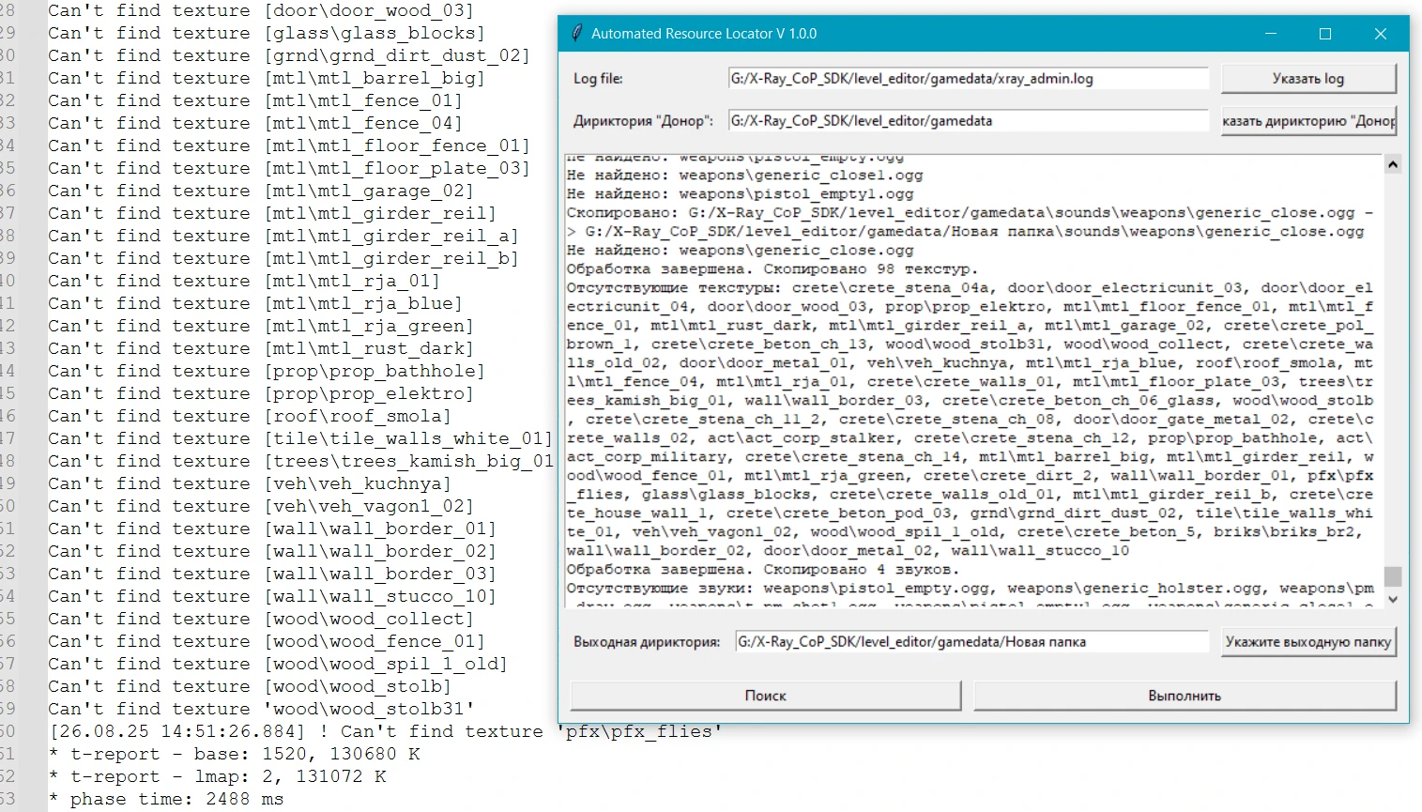This screenshot has height=812, width=1422.
Task: Click 'Не найдено: weapons\generic_close.ogg' in the output log
Action: click(740, 251)
